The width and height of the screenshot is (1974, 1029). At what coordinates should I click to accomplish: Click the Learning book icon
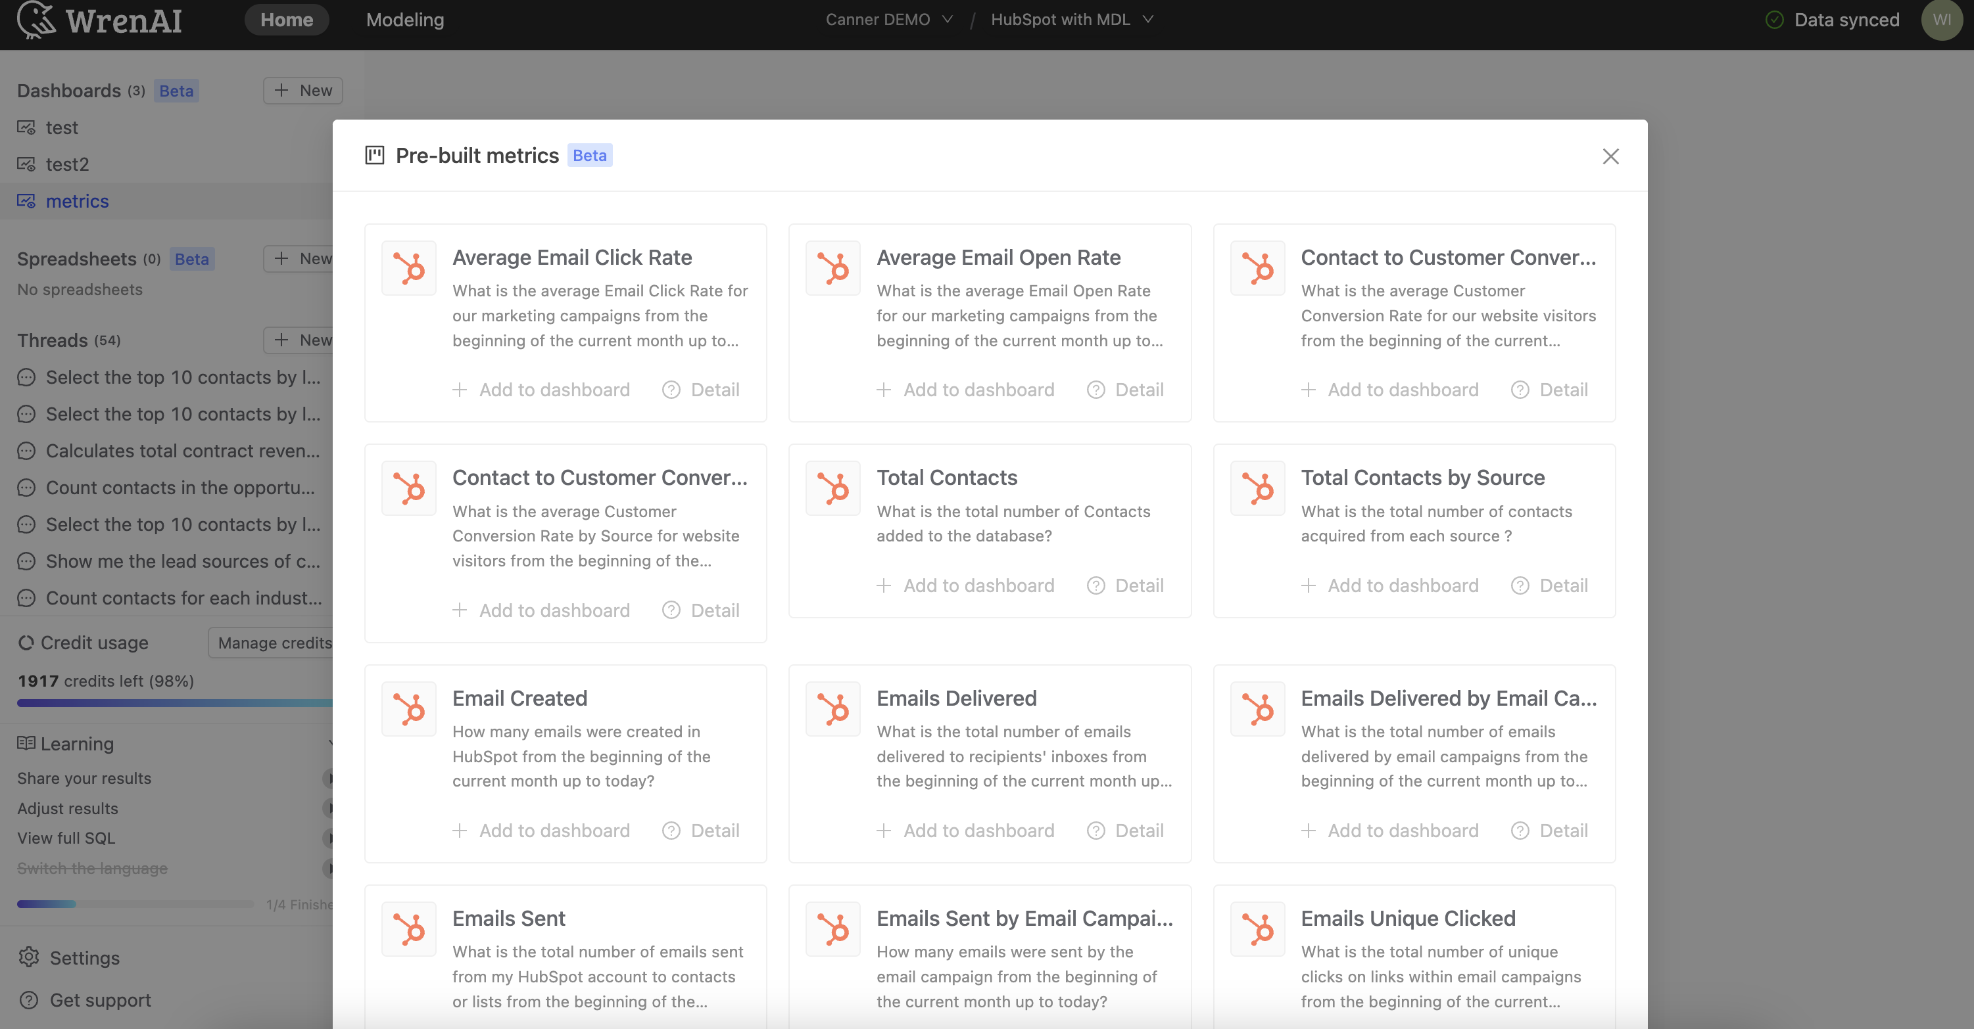point(26,743)
